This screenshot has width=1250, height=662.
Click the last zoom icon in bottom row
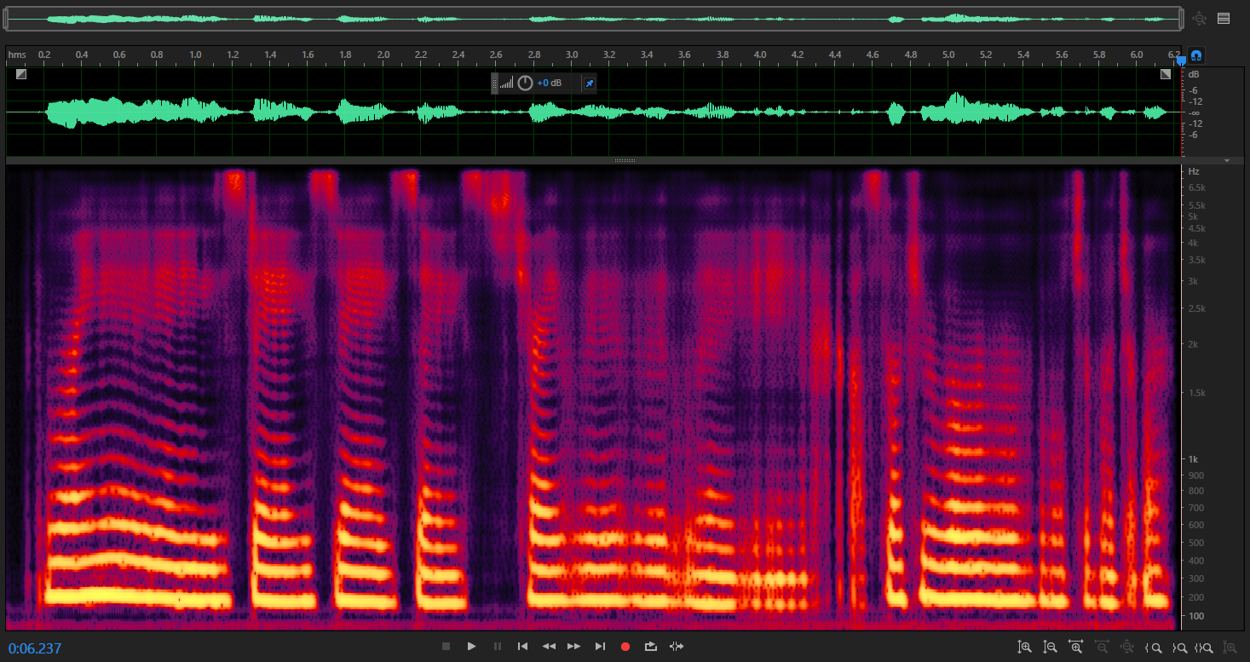tap(1230, 648)
